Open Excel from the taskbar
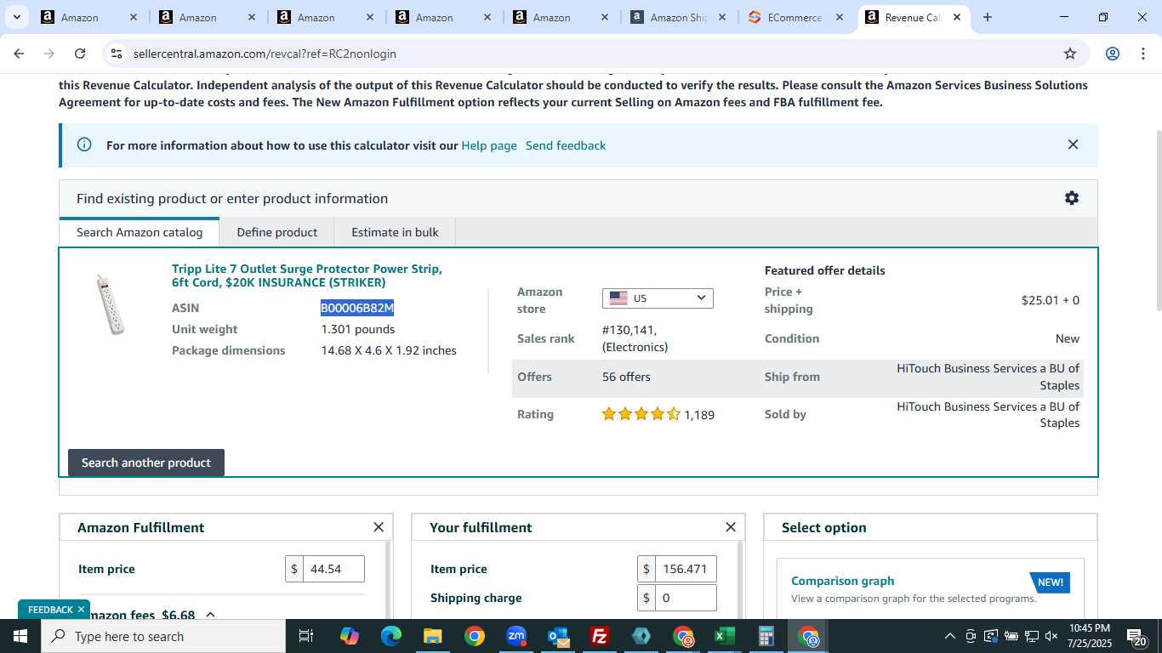The height and width of the screenshot is (653, 1162). point(725,636)
